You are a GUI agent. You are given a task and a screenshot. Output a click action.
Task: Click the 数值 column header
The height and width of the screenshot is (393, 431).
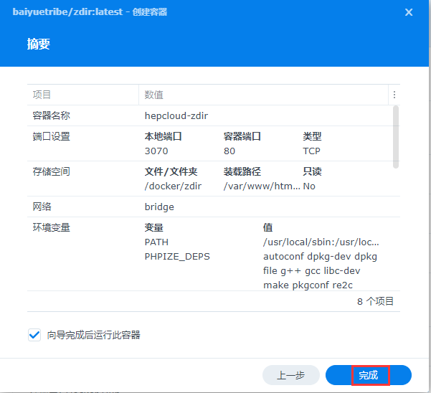154,95
